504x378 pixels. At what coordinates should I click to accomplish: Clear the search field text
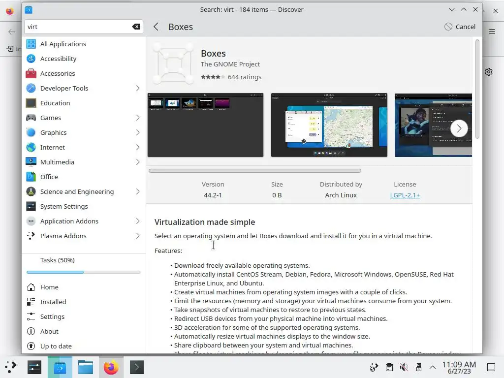pyautogui.click(x=136, y=27)
